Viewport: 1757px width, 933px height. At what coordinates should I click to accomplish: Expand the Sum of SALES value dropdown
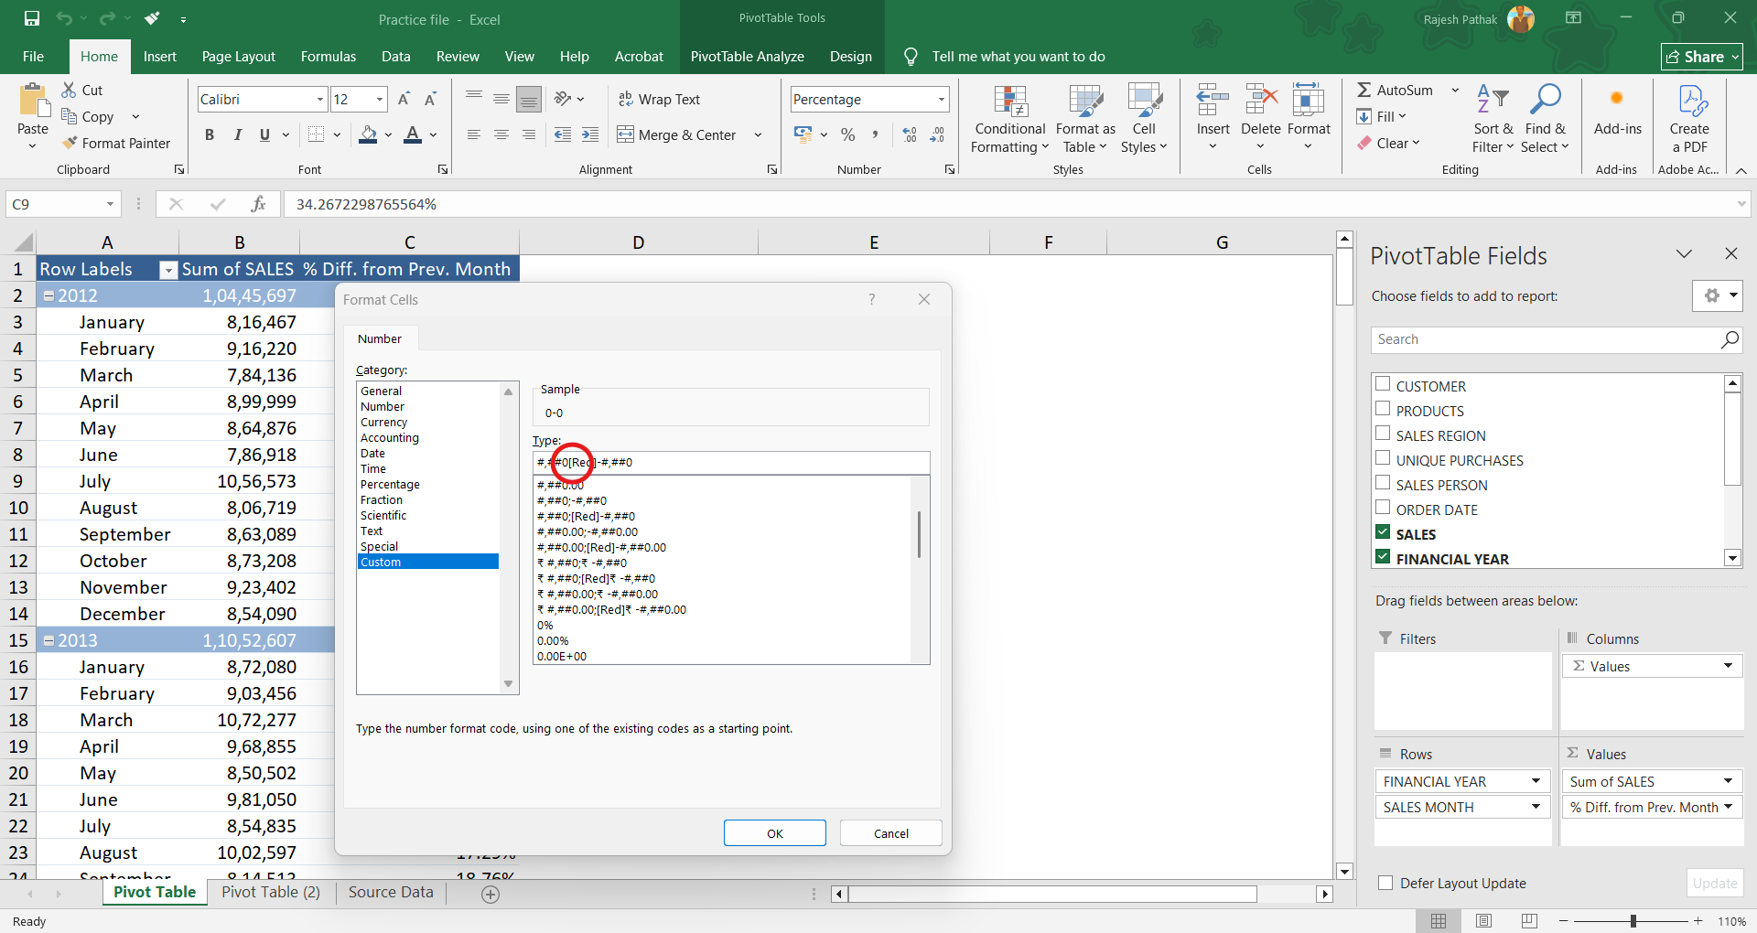[x=1728, y=781]
